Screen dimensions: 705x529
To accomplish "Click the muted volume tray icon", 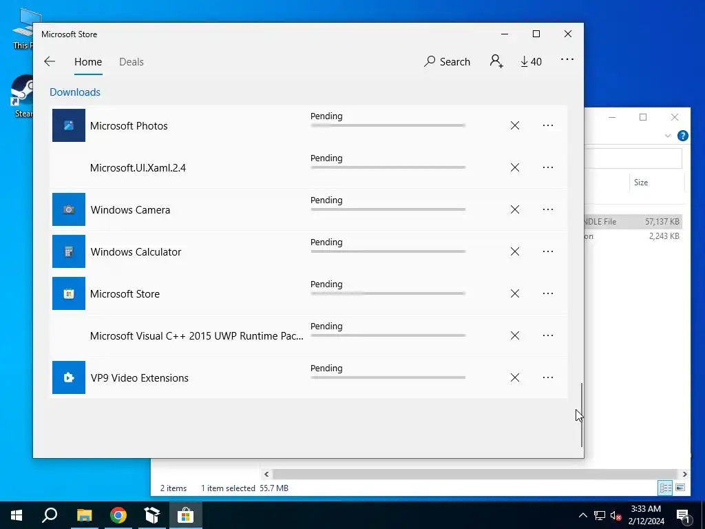I will [x=615, y=515].
